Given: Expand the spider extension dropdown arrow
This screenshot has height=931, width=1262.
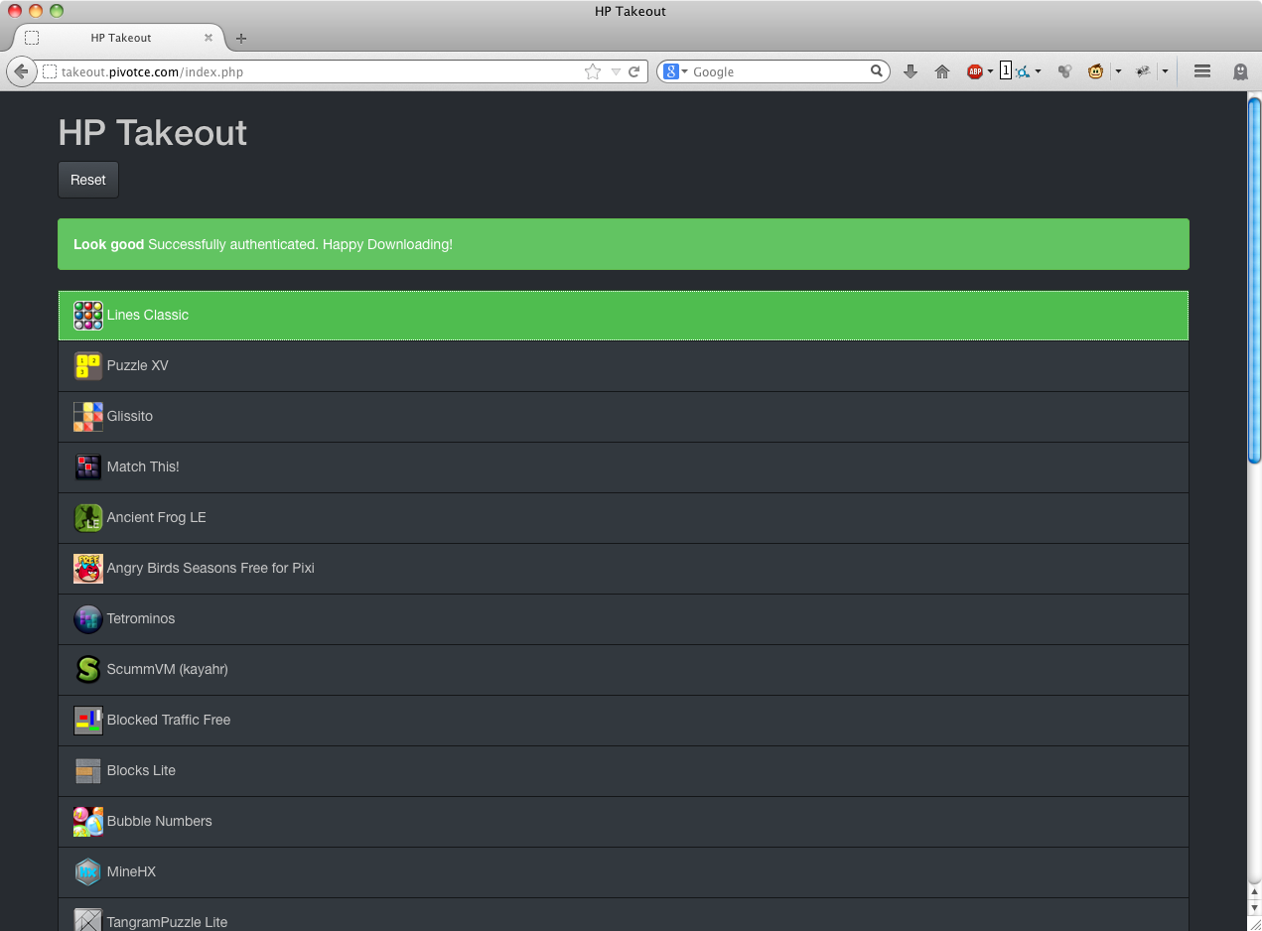Looking at the screenshot, I should [1165, 71].
